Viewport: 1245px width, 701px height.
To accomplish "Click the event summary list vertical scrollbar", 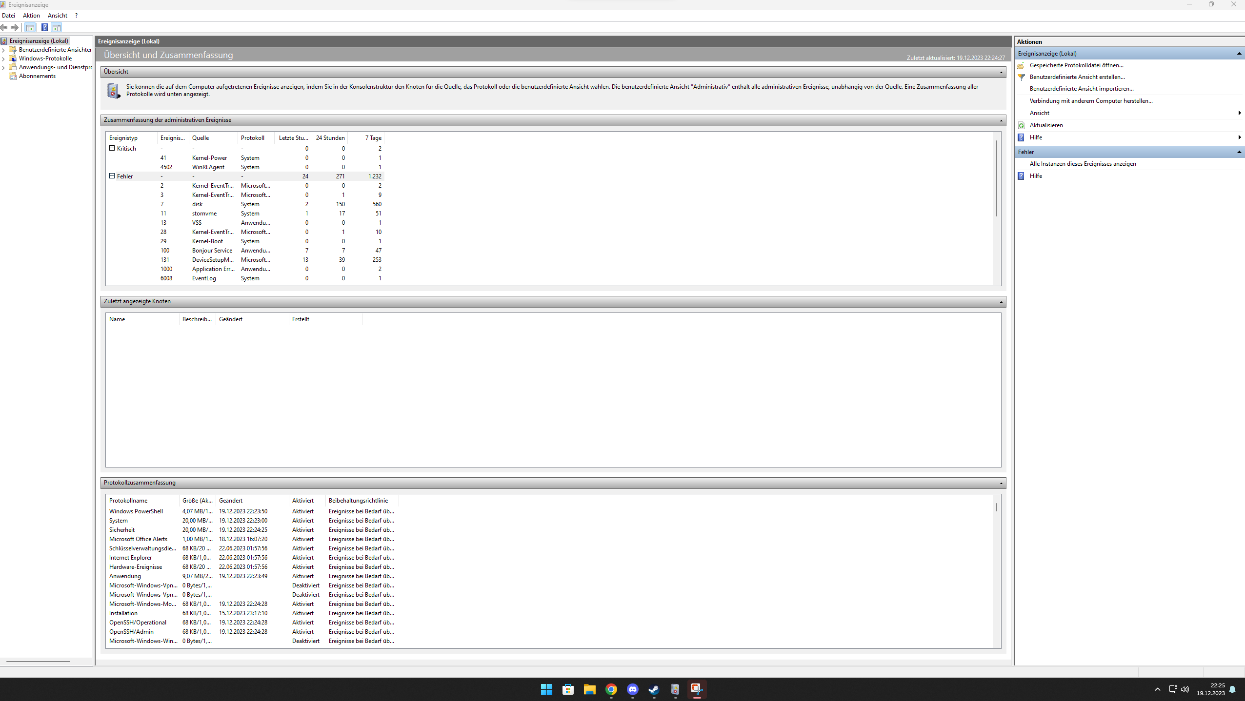I will coord(997,179).
